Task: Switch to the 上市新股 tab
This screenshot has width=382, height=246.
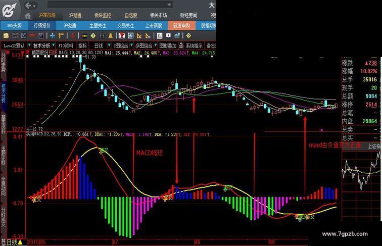Action: (x=154, y=26)
